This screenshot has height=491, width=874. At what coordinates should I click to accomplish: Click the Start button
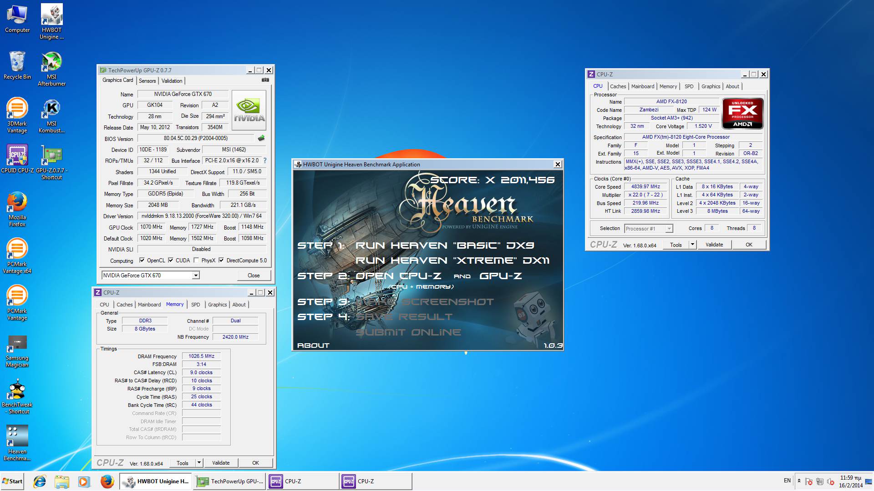point(12,481)
